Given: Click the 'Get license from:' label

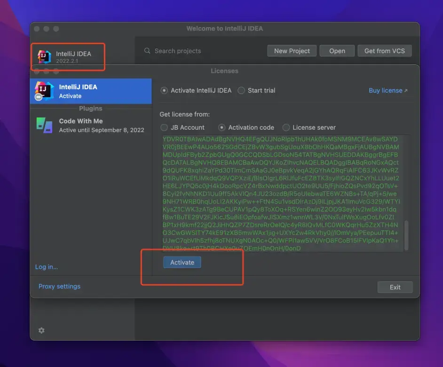Looking at the screenshot, I should (x=184, y=114).
